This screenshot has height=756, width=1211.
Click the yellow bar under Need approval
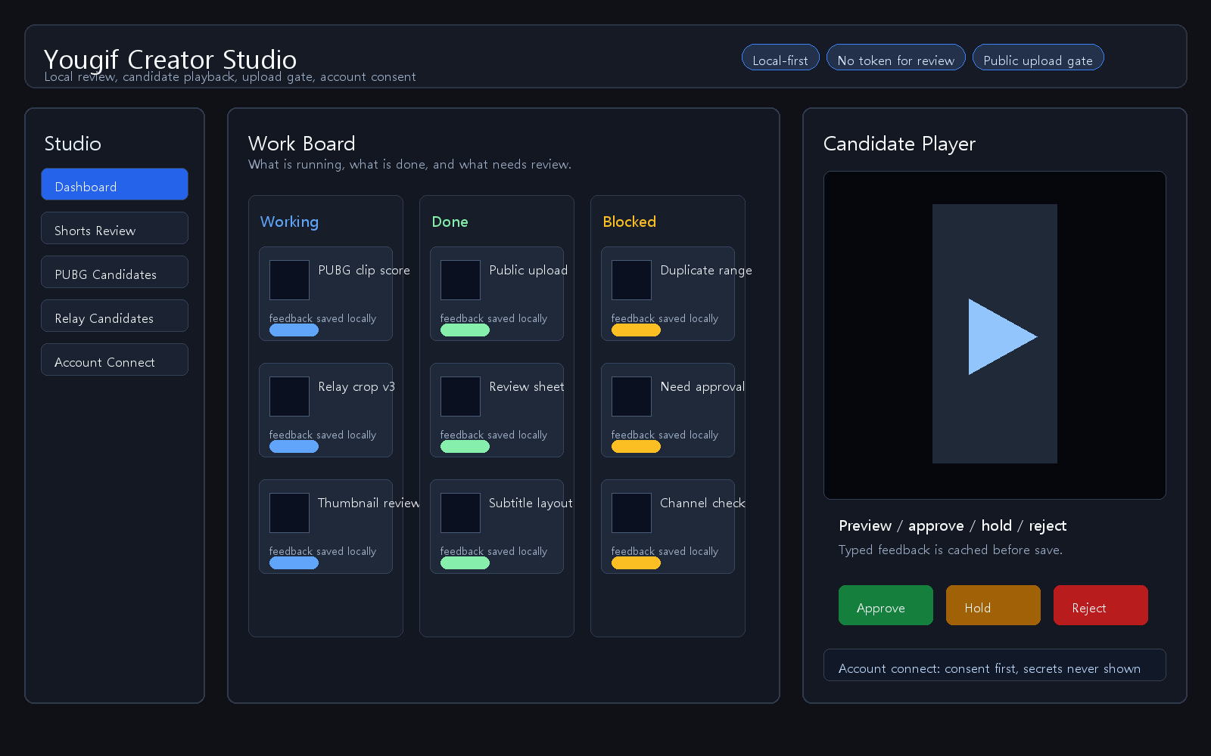[636, 447]
